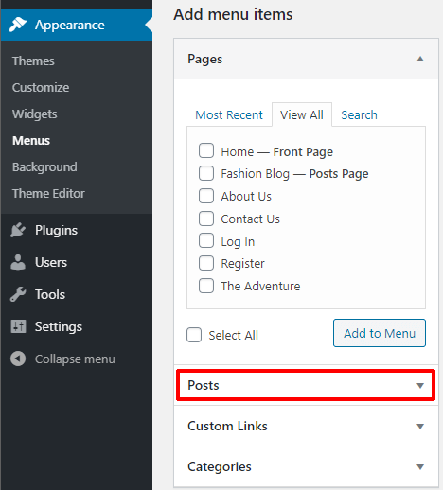Click the Tools wrench icon
The height and width of the screenshot is (490, 443).
(x=18, y=294)
